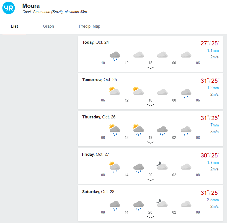Expand Today Oct. 24 details chevron

tap(150, 68)
